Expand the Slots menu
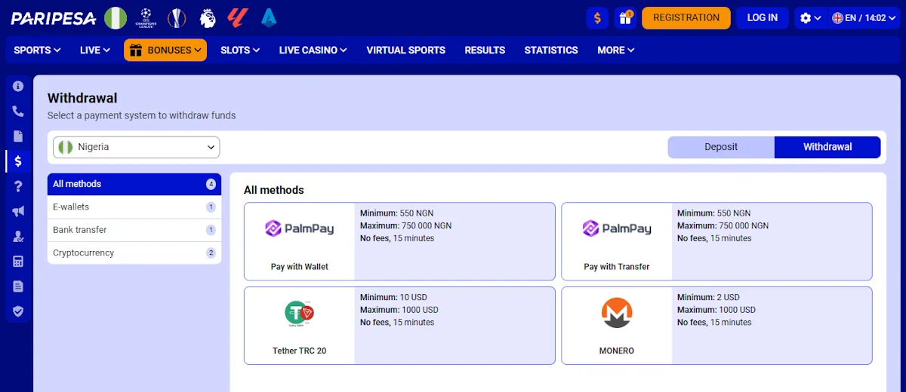The image size is (906, 392). (x=240, y=51)
